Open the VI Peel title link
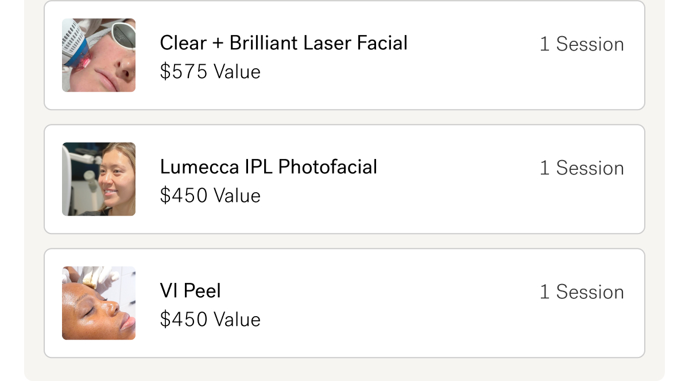The height and width of the screenshot is (381, 689). [x=191, y=291]
